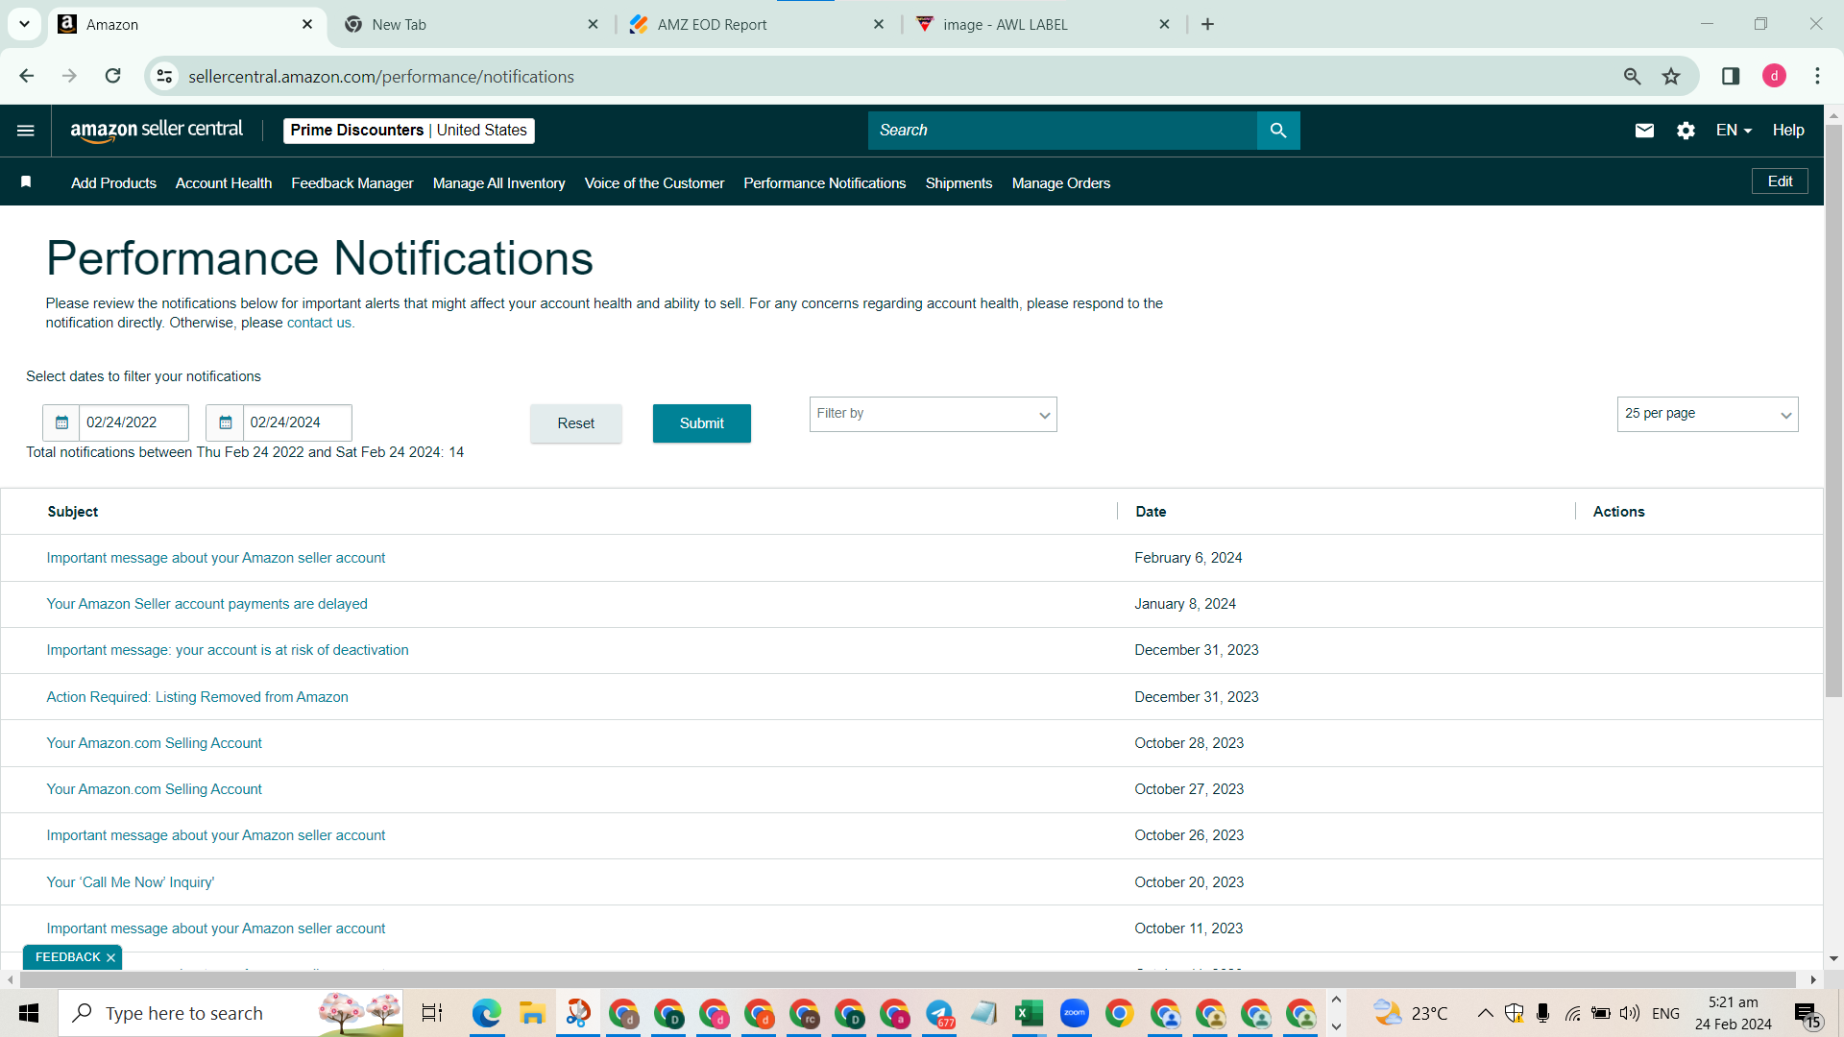Open 'Your Amazon Seller account payments are delayed' notification
The height and width of the screenshot is (1037, 1844).
[x=206, y=604]
